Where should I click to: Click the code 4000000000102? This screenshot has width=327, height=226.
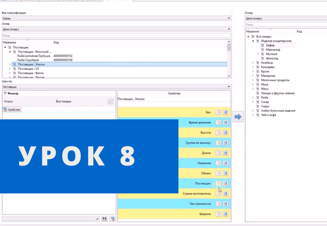63,56
